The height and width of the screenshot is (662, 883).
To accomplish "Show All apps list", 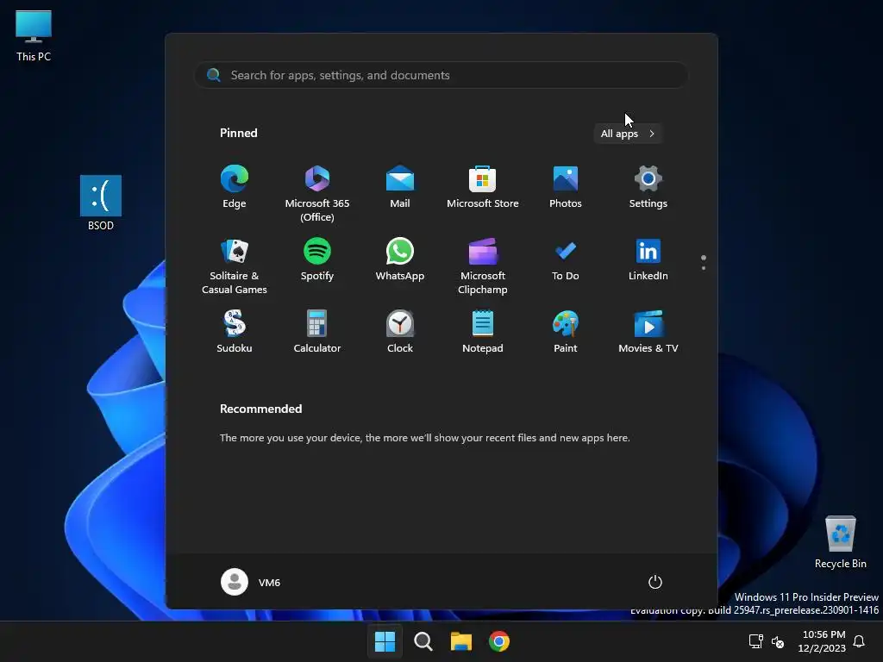I will click(628, 134).
